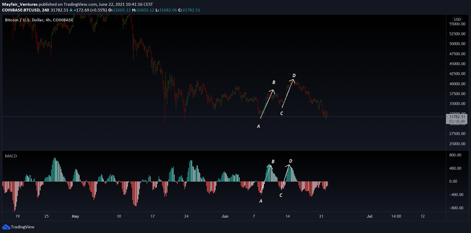Screen dimensions: 471x233
Task: Click the close value C:31782.51
Action: 189,10
